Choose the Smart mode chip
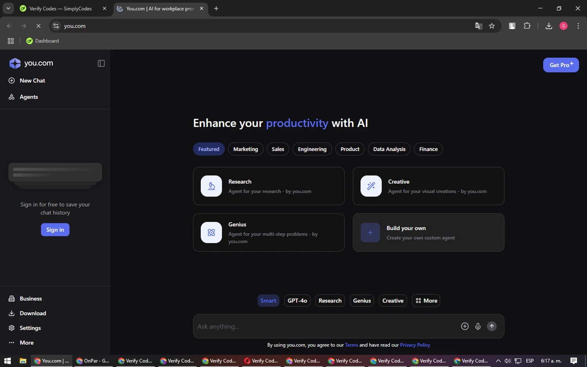The width and height of the screenshot is (587, 367). (268, 300)
